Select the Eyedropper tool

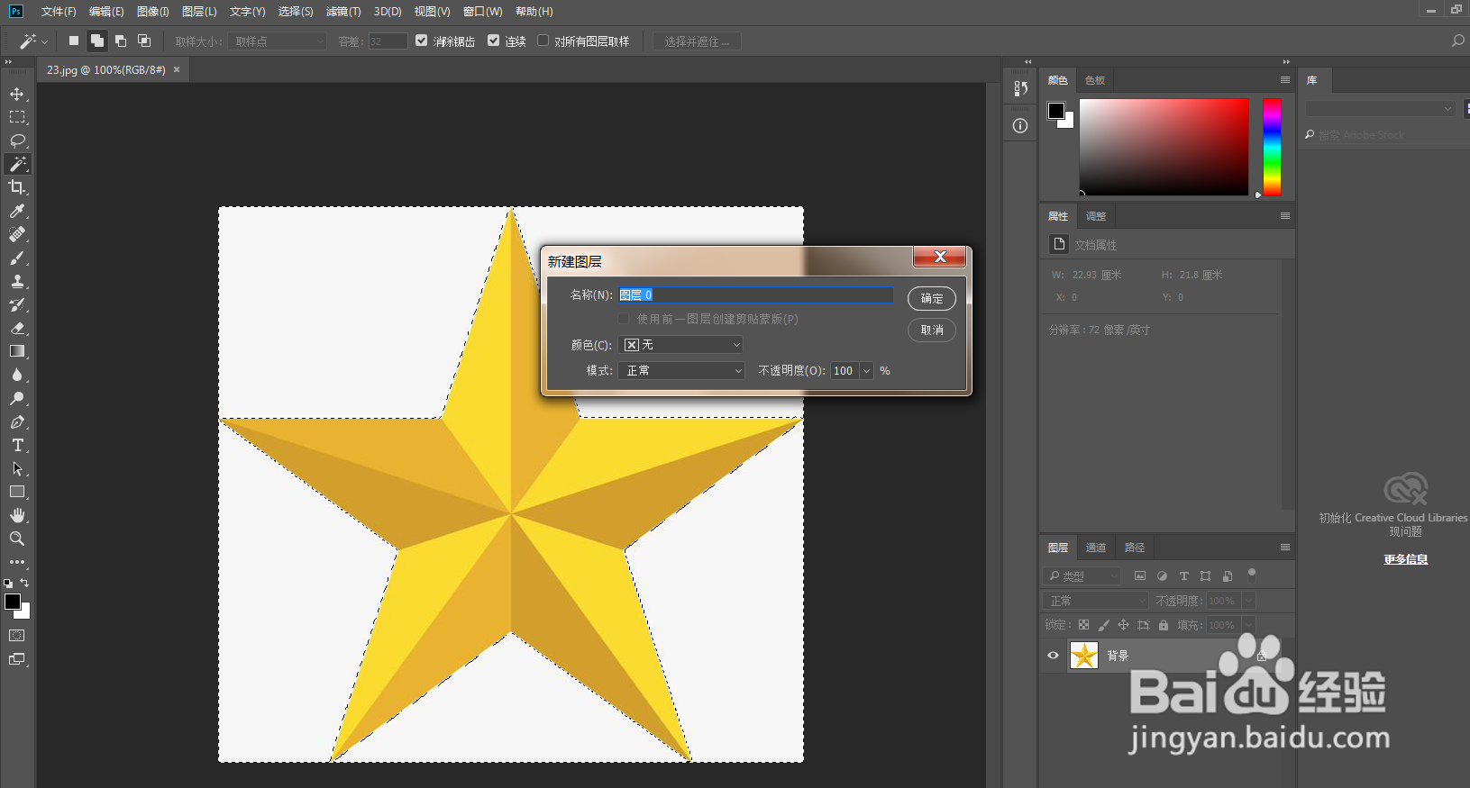point(17,211)
